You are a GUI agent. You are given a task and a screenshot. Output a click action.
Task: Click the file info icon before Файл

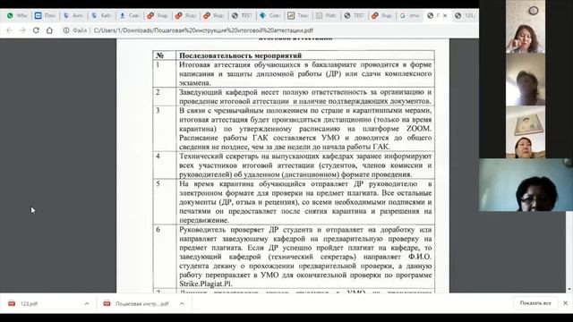coord(66,30)
